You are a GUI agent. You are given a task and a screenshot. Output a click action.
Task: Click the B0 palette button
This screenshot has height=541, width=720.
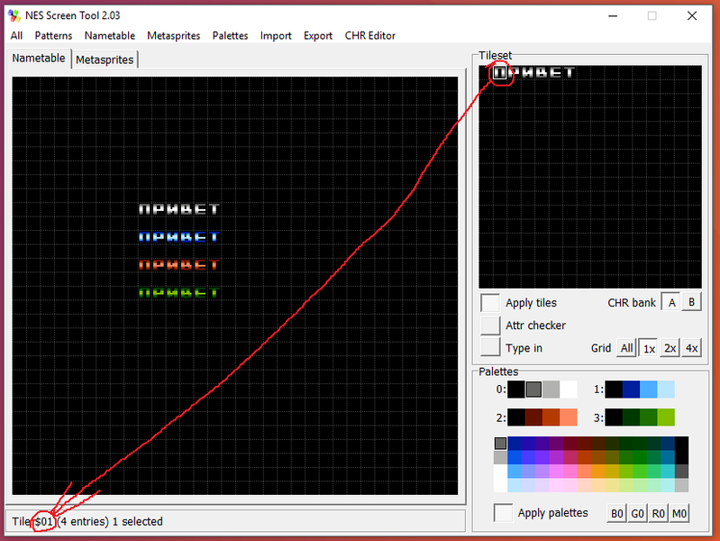tap(617, 513)
